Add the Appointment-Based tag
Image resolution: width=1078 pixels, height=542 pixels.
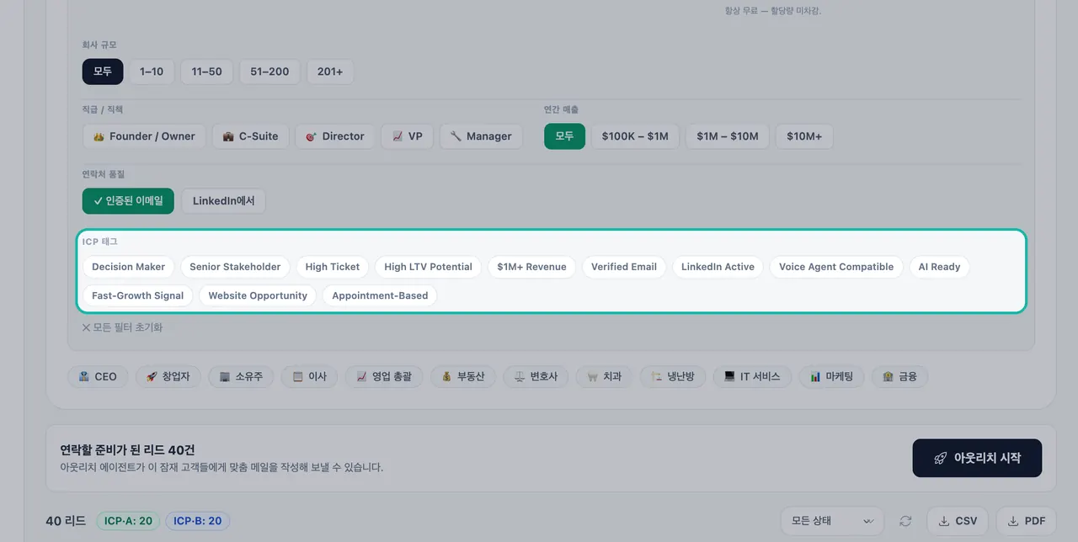[x=380, y=295]
